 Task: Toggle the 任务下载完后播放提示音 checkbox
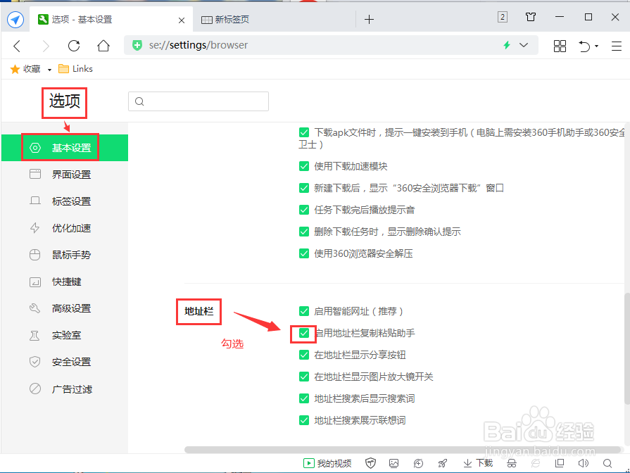coord(304,210)
